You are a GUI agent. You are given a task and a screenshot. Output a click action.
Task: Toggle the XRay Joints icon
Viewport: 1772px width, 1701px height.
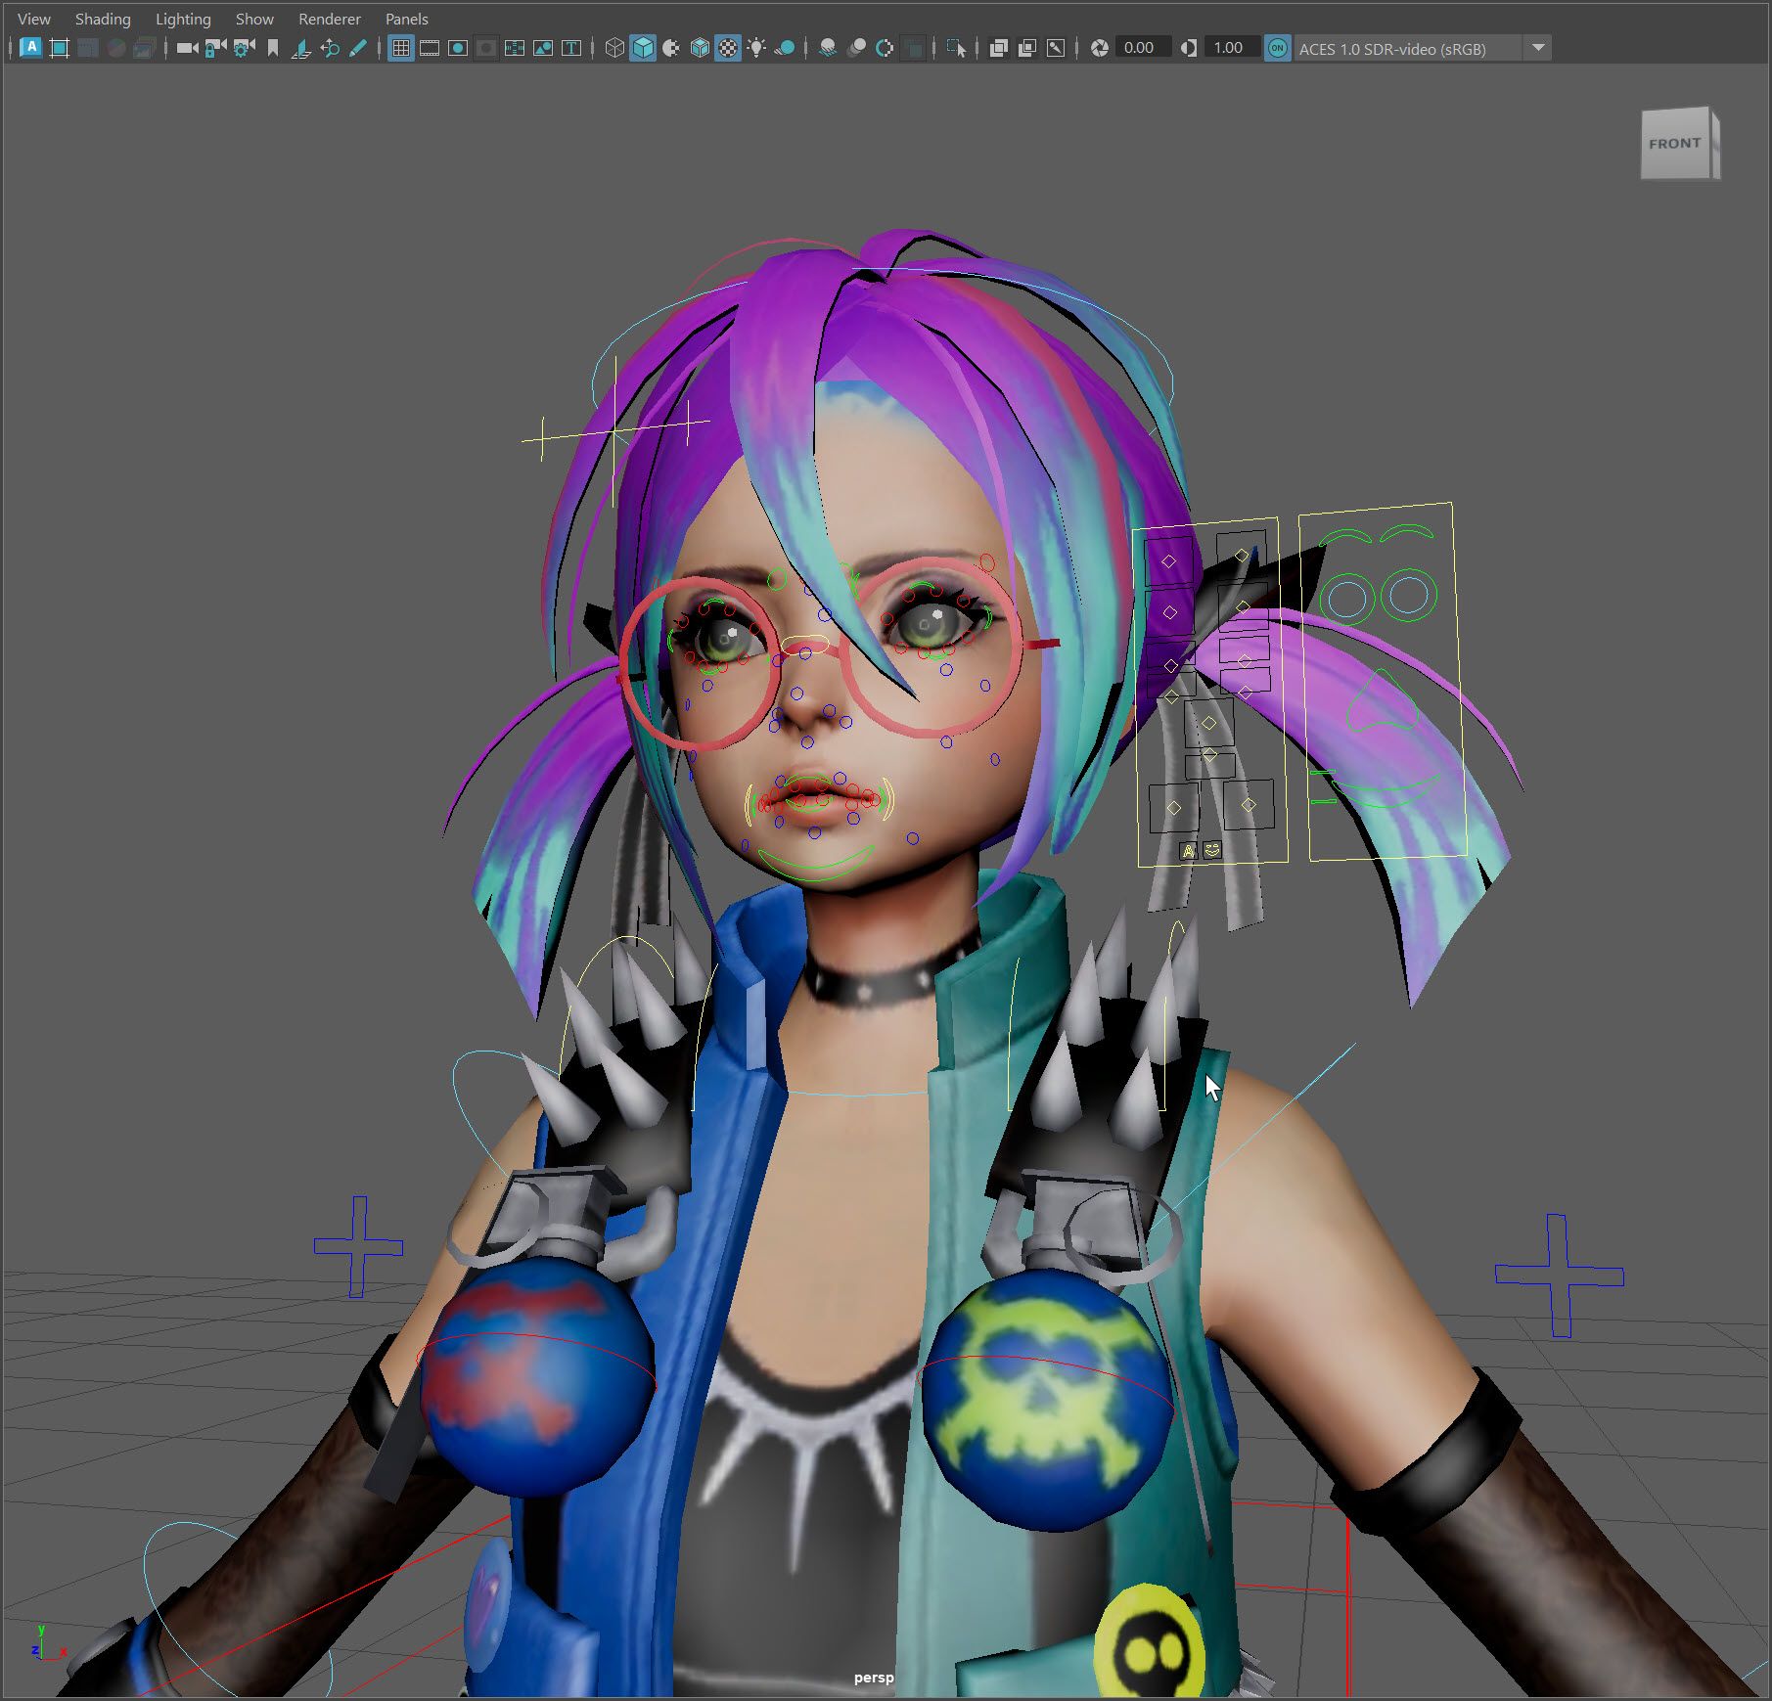pyautogui.click(x=1056, y=48)
